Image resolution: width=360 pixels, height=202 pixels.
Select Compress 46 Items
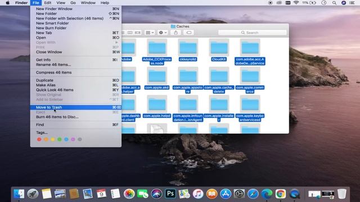point(76,72)
